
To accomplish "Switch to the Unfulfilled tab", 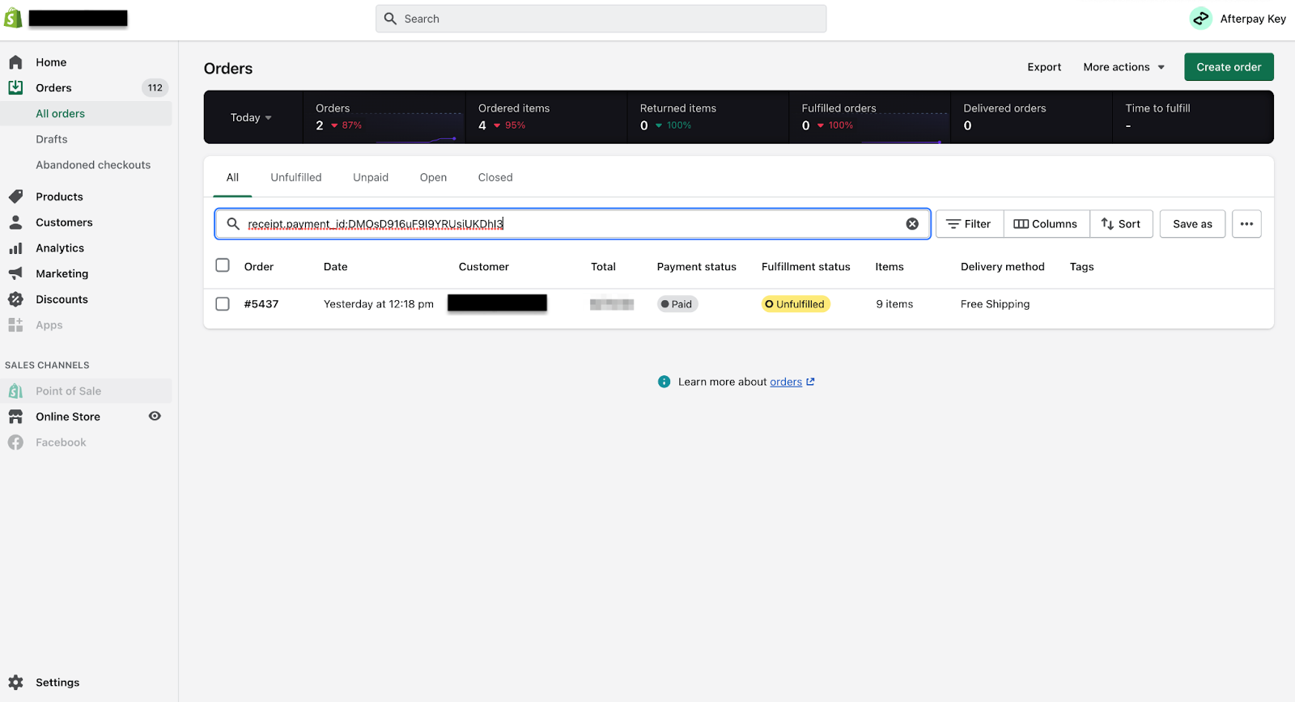I will (x=295, y=178).
